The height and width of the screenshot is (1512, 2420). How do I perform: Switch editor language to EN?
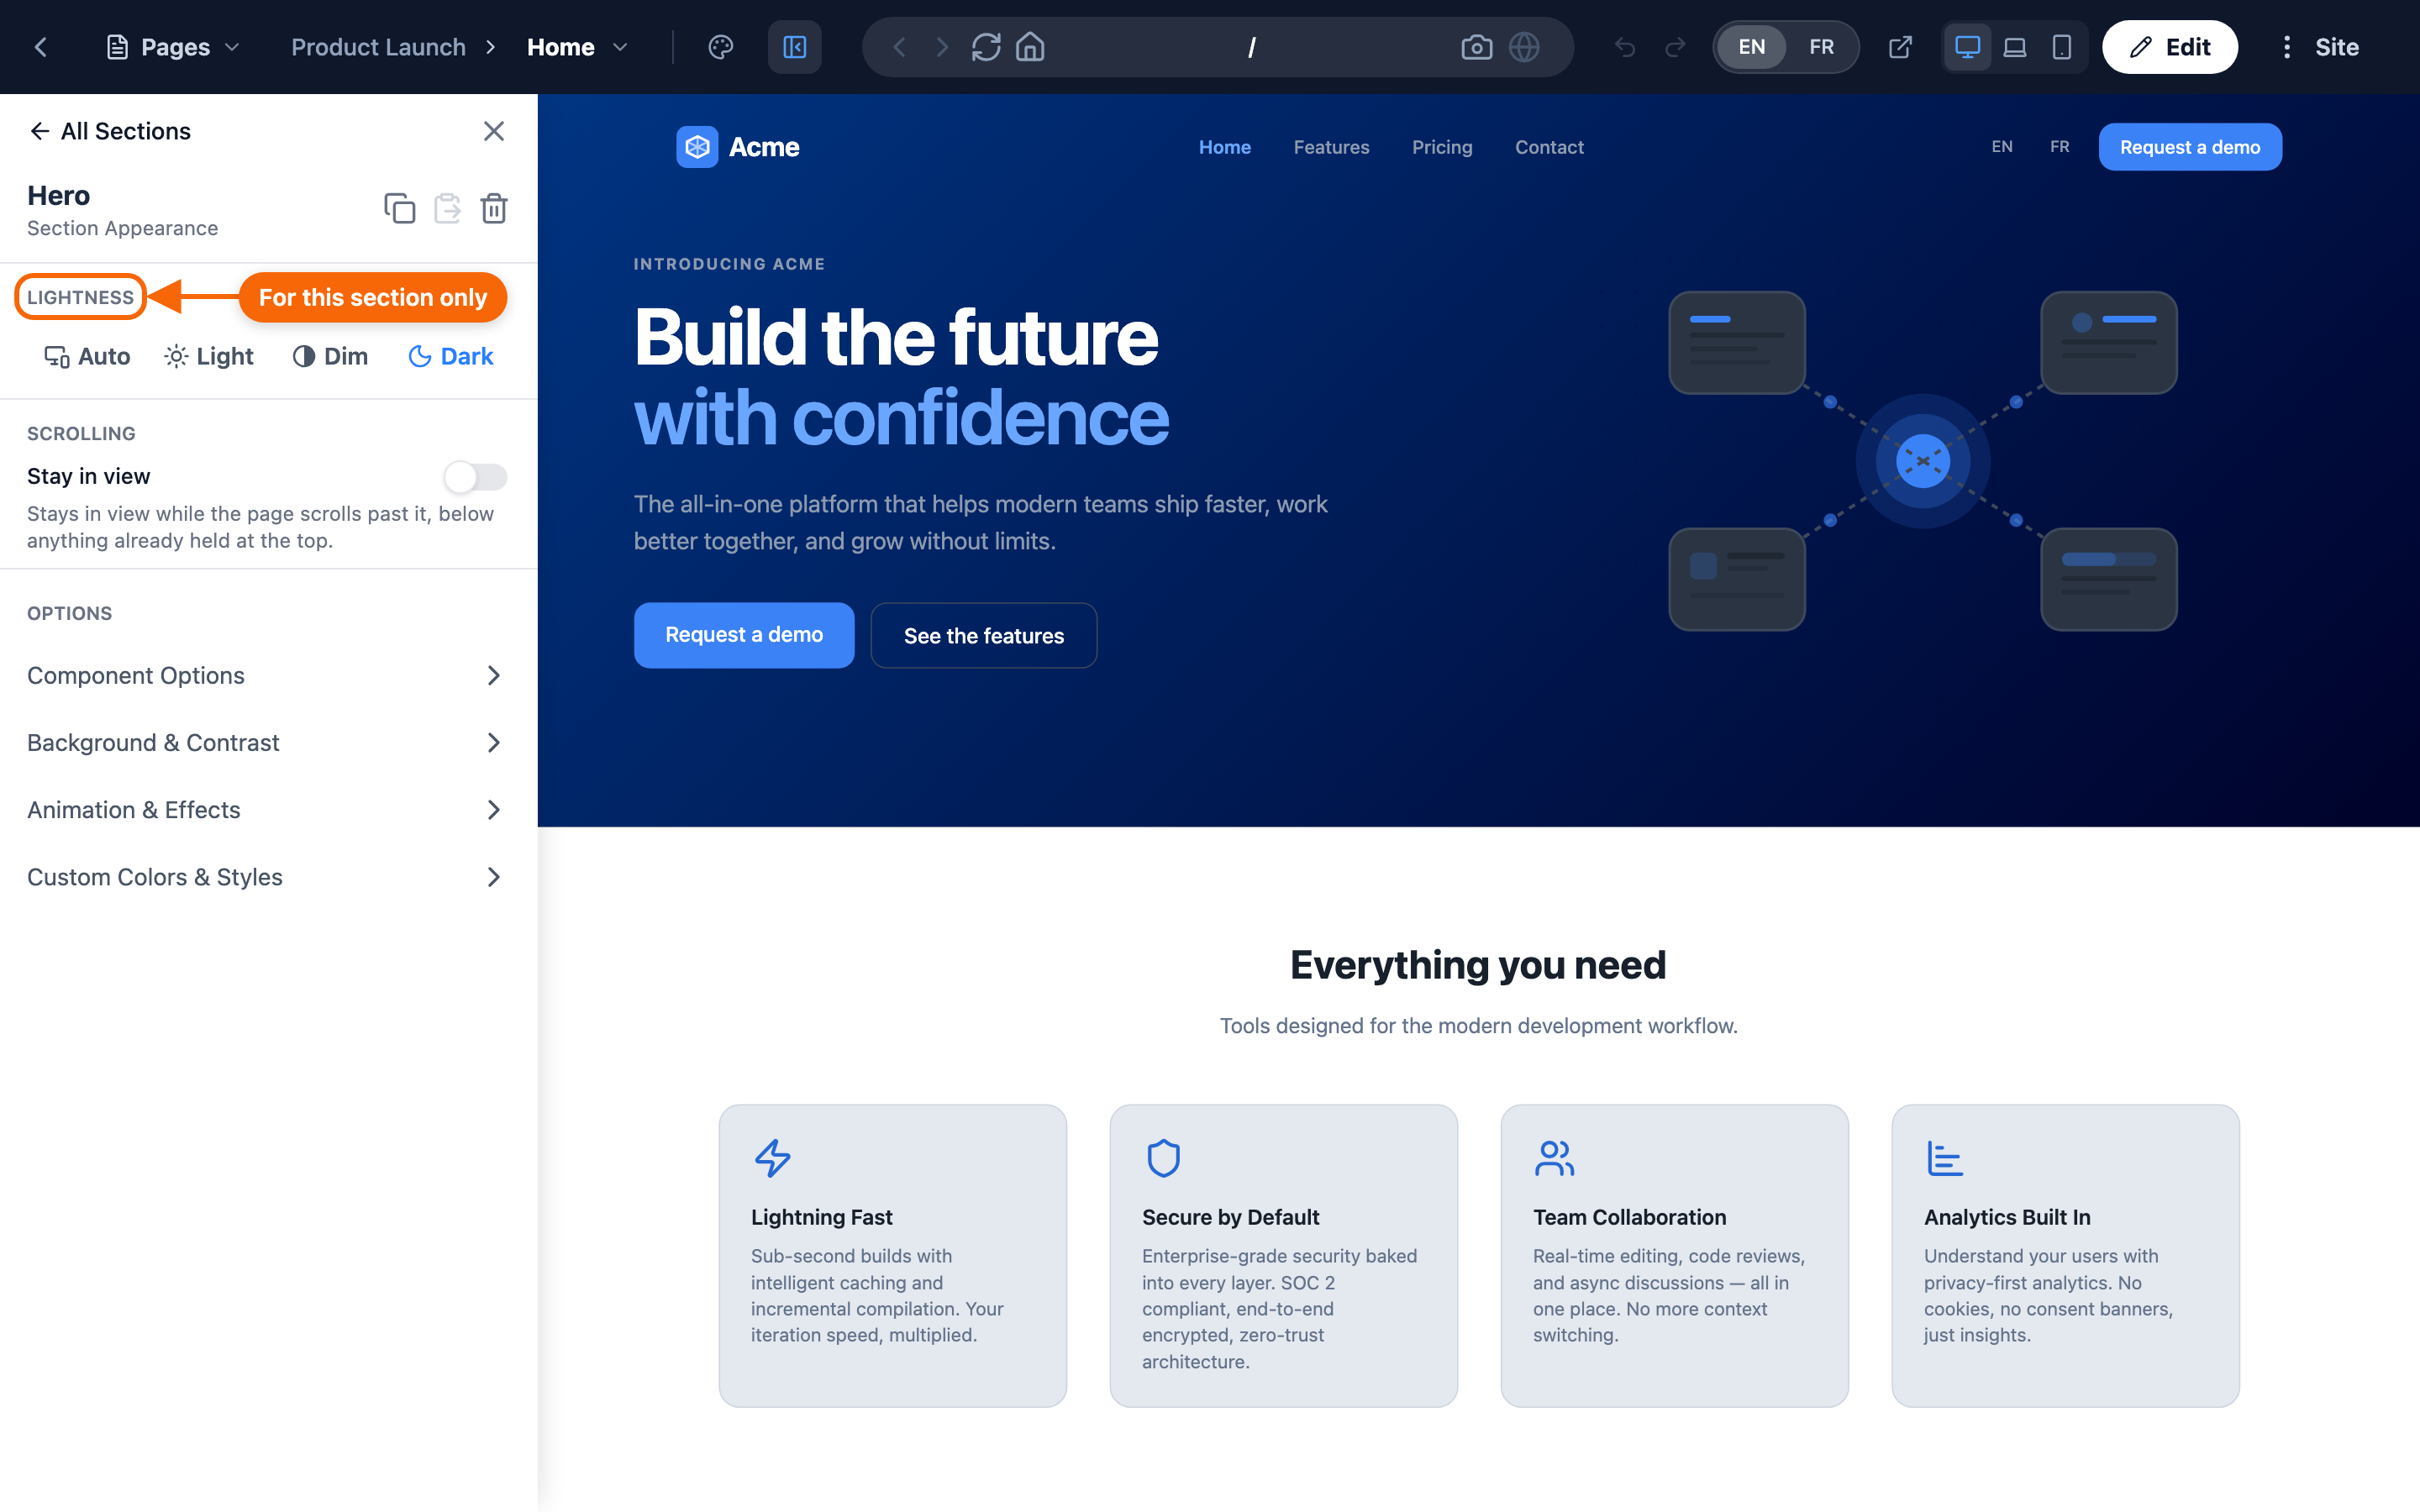1751,47
